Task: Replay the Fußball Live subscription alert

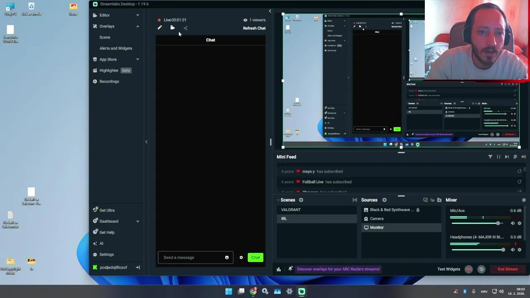Action: coord(519,182)
